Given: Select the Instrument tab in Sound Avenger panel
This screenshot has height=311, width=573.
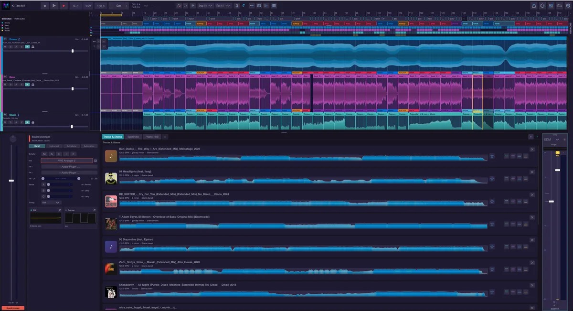Looking at the screenshot, I should coord(54,146).
